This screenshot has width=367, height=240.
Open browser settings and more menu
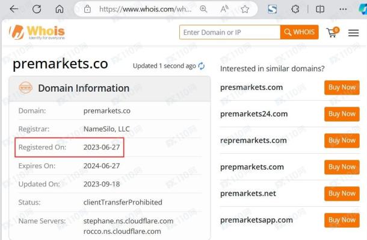[343, 9]
